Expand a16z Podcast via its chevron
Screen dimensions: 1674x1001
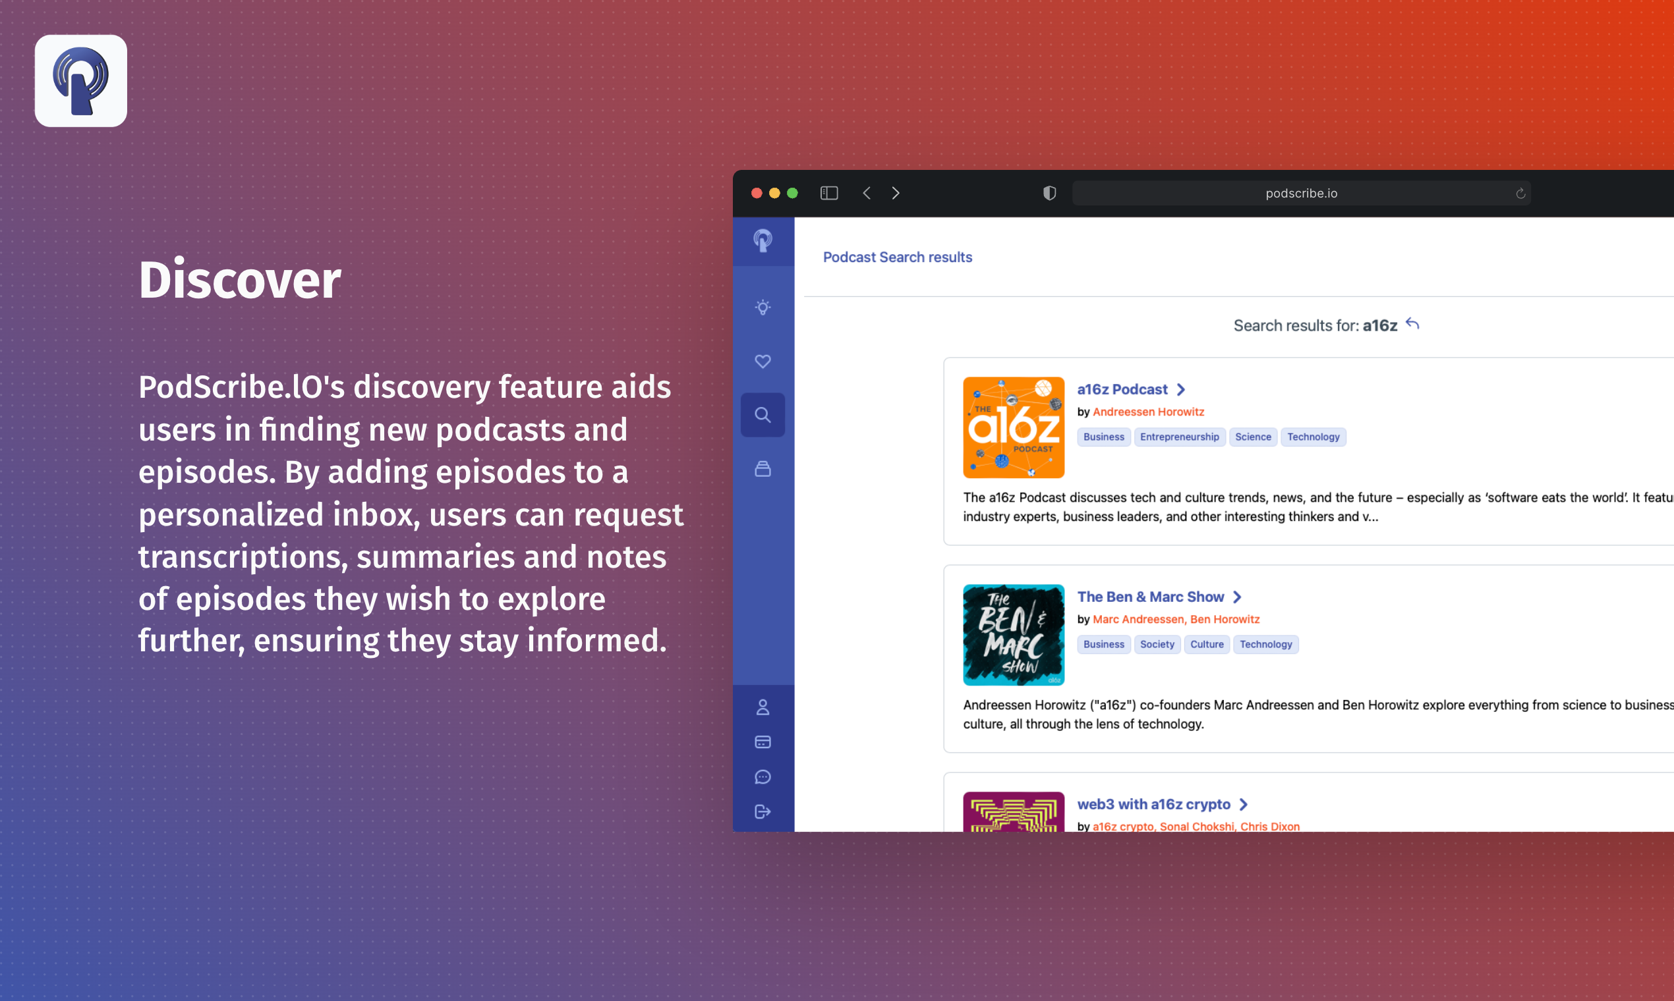[x=1180, y=390]
